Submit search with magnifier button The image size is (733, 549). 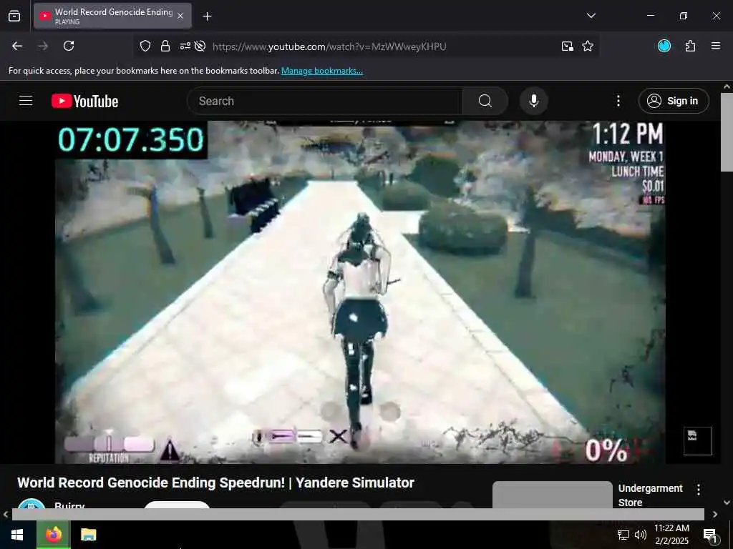pyautogui.click(x=485, y=101)
